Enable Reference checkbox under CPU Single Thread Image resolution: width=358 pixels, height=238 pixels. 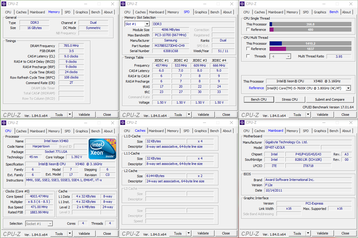pos(248,30)
